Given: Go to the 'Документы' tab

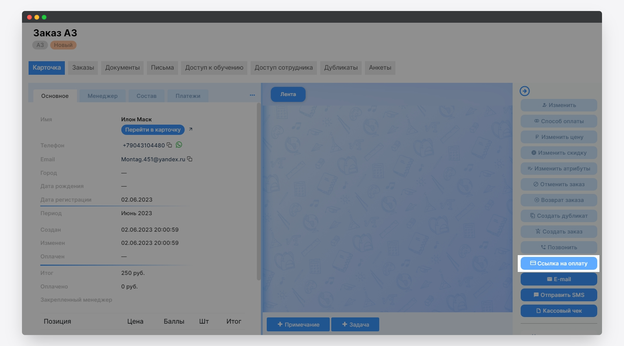Looking at the screenshot, I should coord(122,68).
